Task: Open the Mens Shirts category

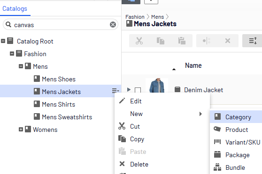Action: point(59,104)
